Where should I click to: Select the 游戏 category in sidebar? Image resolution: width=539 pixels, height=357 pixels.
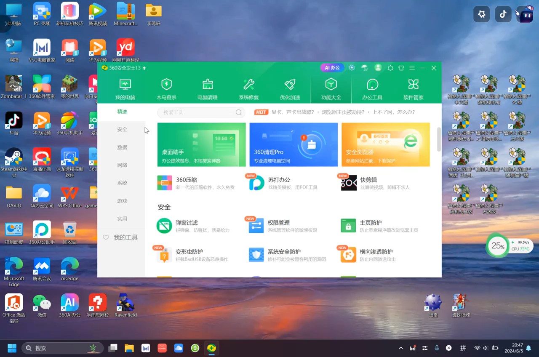click(122, 201)
